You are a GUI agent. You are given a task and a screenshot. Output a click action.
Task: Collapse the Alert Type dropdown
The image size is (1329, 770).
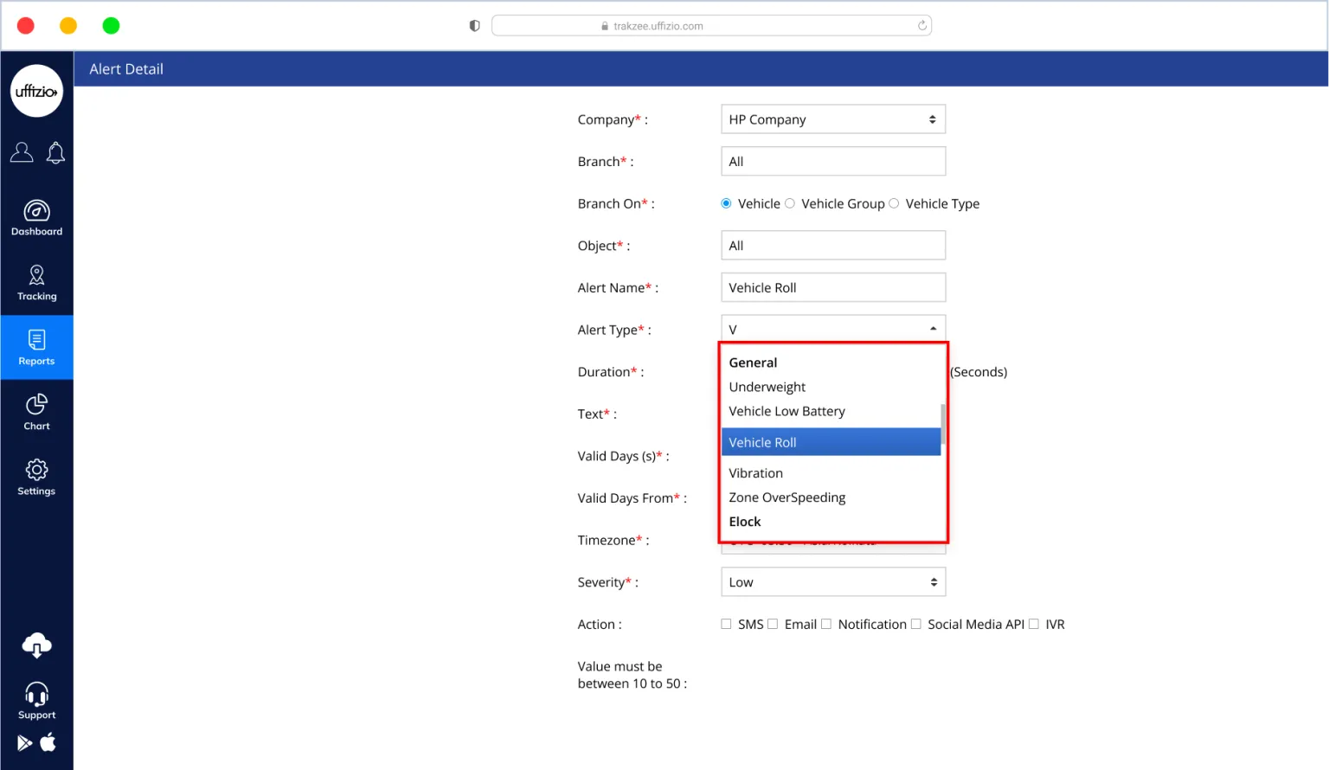point(933,330)
